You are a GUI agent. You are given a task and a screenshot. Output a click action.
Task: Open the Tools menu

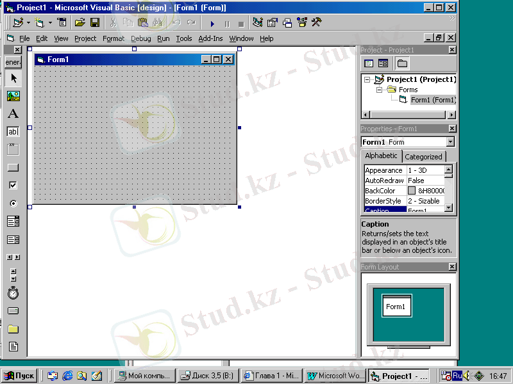[184, 38]
